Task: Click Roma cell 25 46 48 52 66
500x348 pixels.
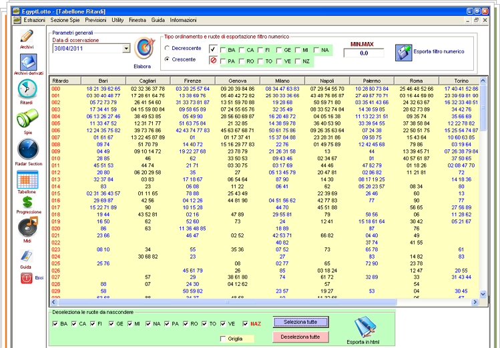Action: [x=417, y=89]
